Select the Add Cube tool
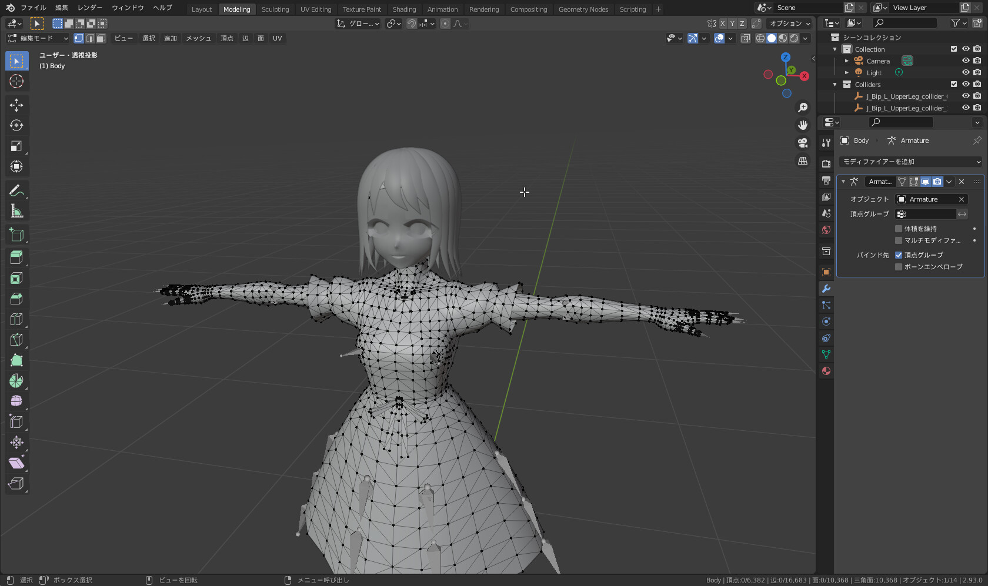The height and width of the screenshot is (586, 988). [x=16, y=235]
